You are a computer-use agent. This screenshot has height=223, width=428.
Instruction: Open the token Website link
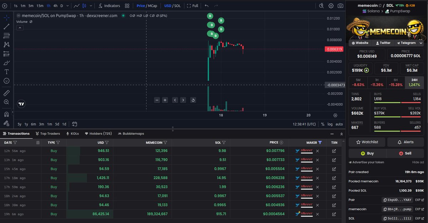coord(360,43)
